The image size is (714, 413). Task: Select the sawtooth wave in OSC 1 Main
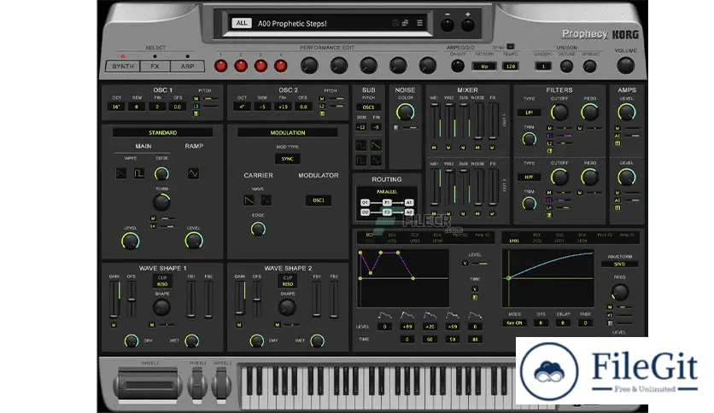tap(121, 173)
